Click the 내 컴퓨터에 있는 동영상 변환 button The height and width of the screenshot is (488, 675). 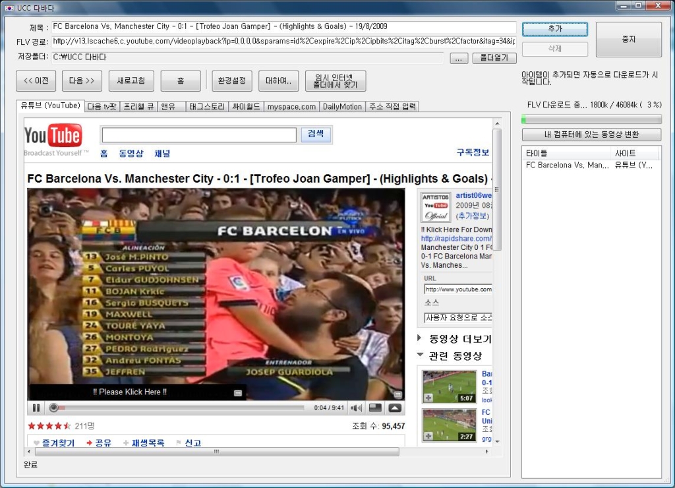[591, 135]
